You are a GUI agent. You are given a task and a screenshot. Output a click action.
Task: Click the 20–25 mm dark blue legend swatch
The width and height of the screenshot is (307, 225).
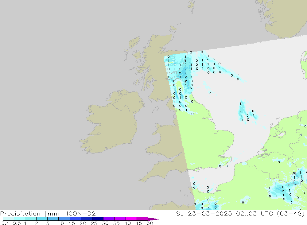tap(86, 219)
